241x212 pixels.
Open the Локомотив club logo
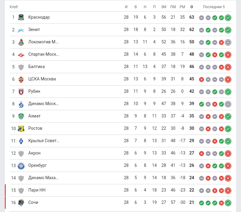(21, 42)
